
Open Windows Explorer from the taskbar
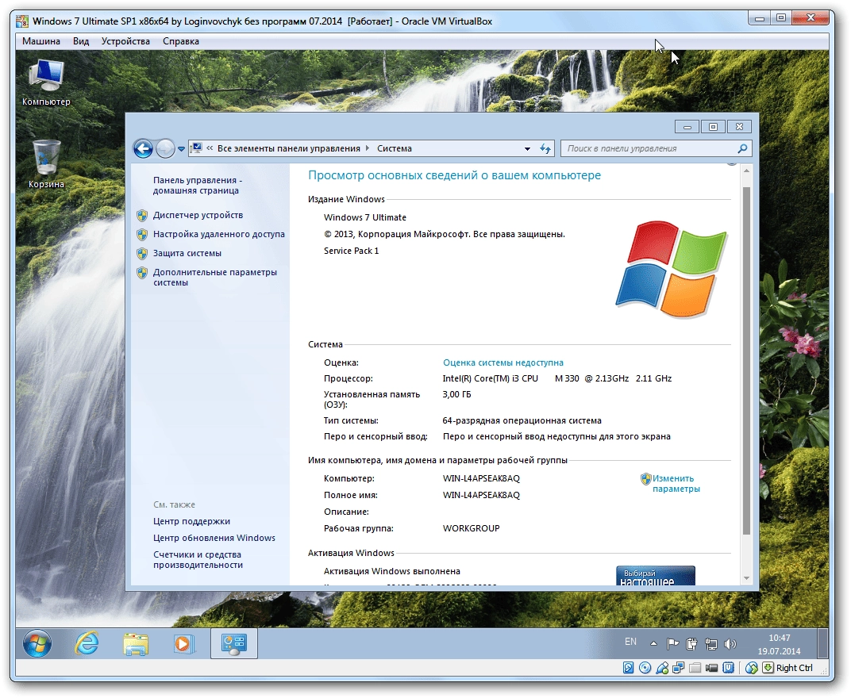135,644
